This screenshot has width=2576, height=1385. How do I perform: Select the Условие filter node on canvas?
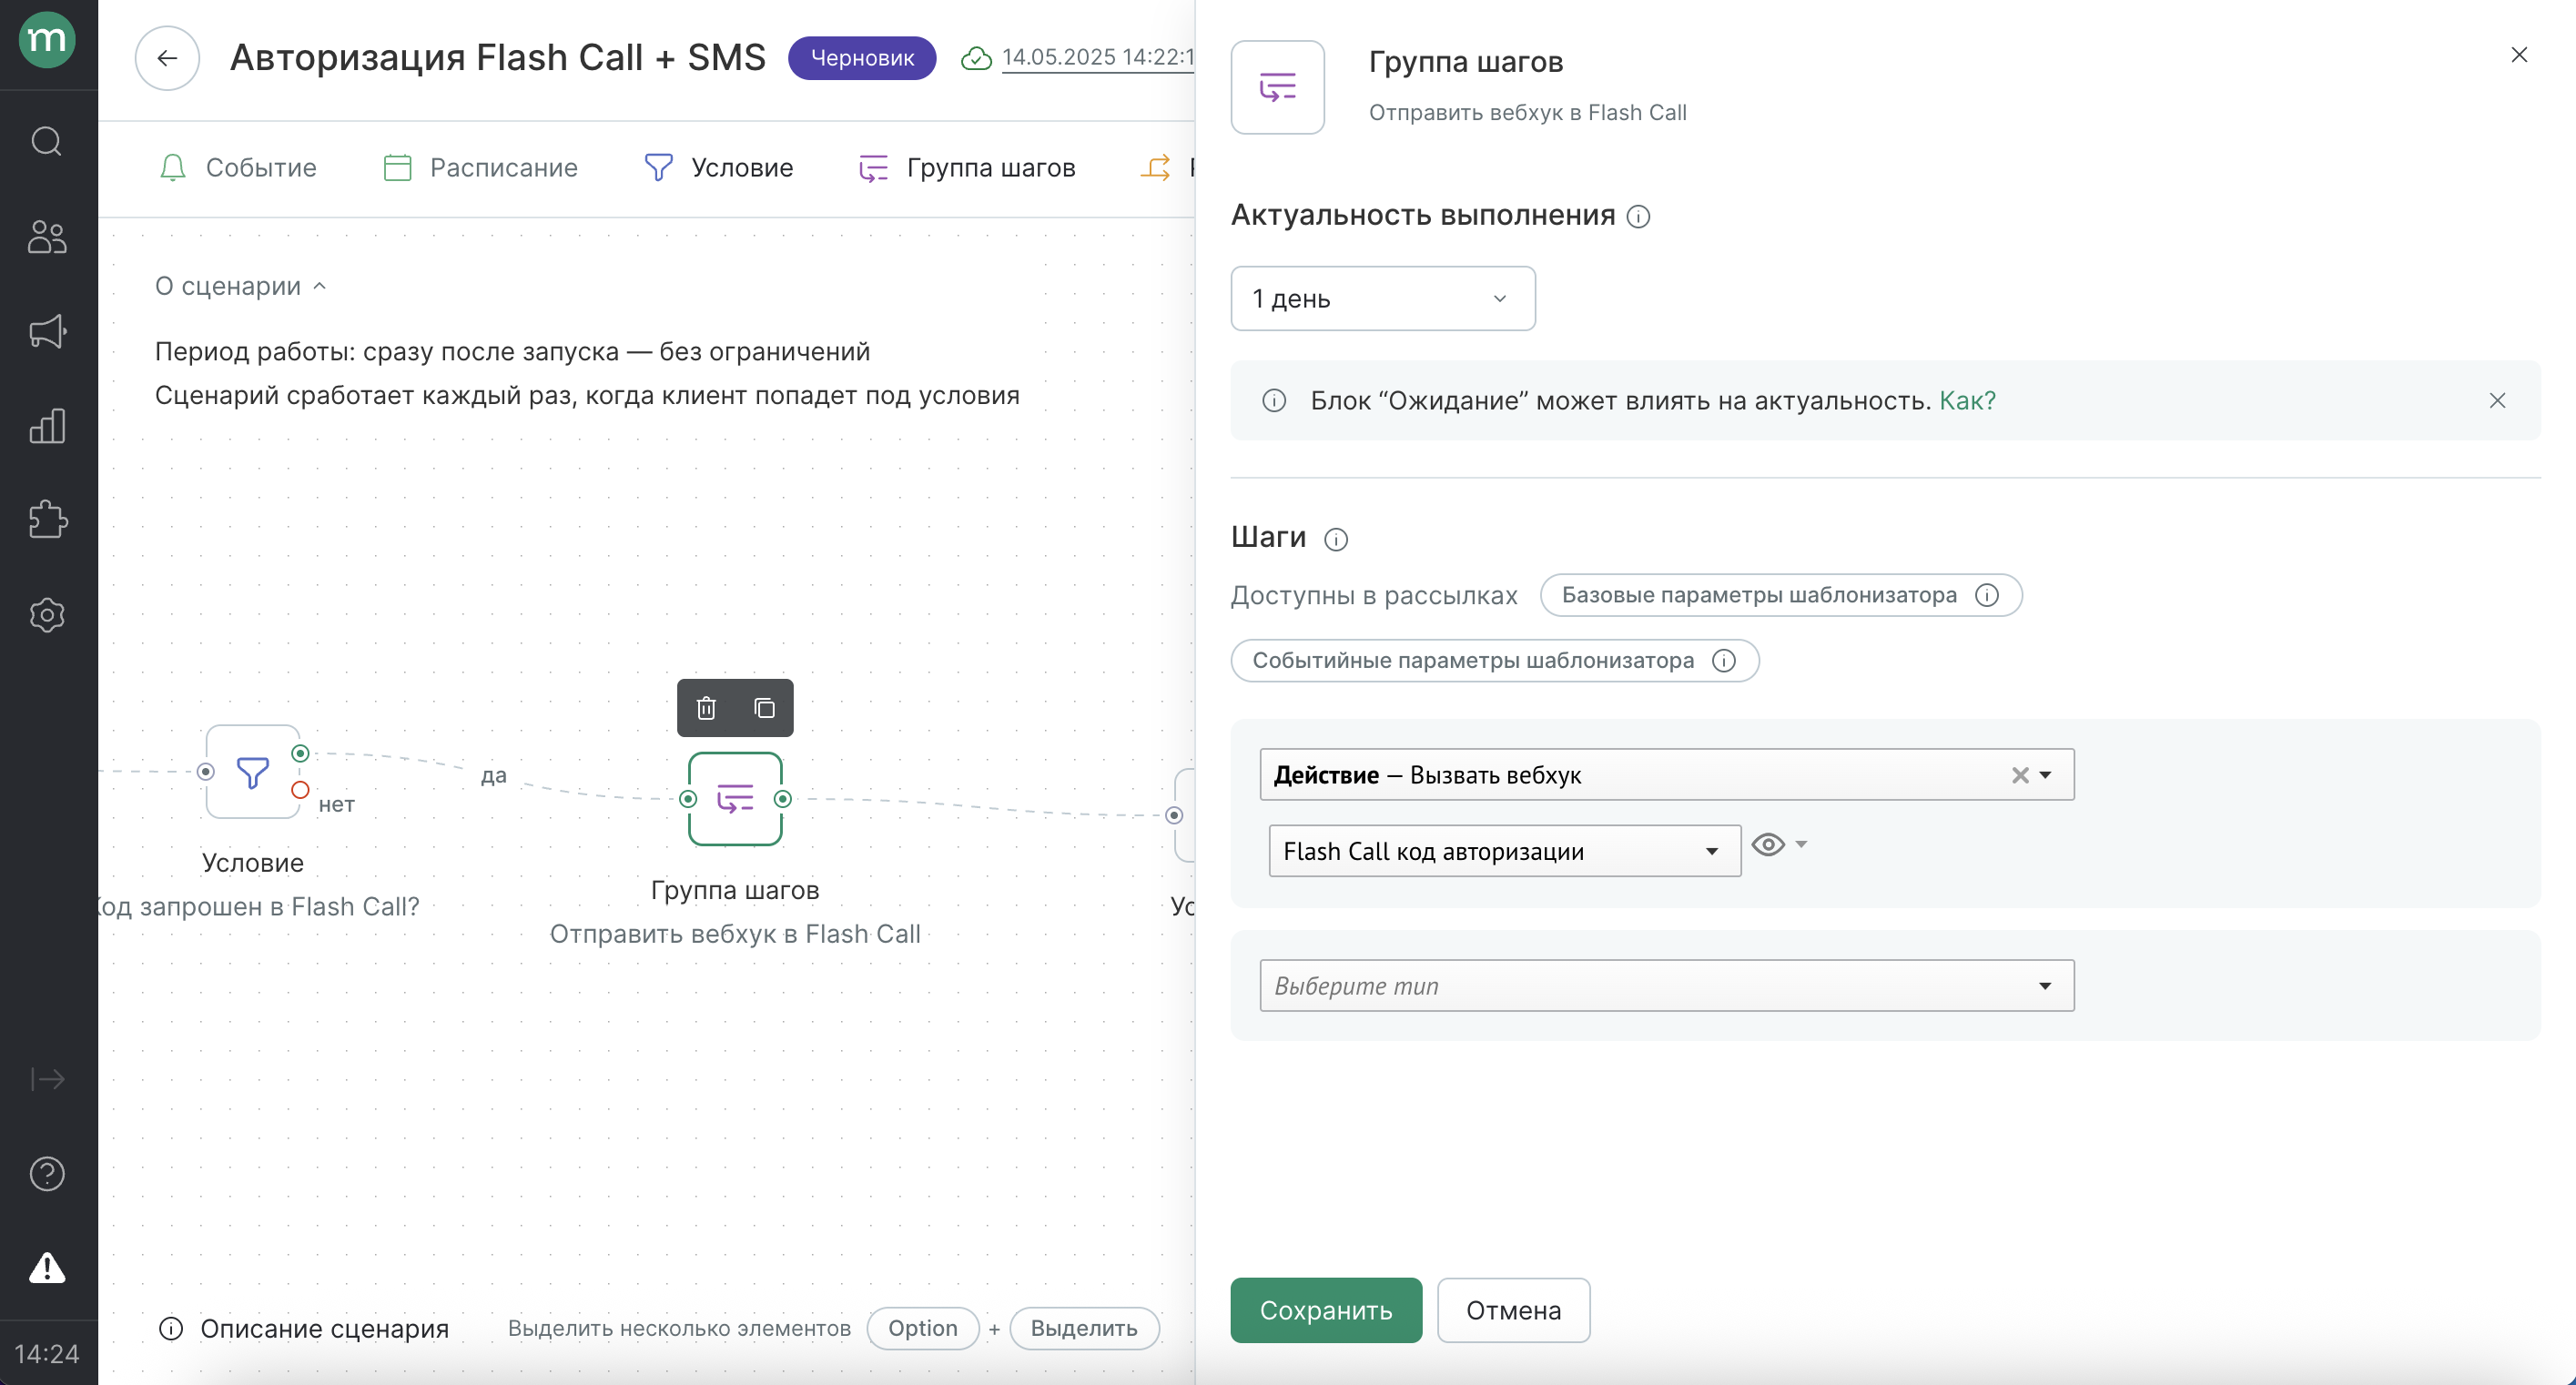coord(253,772)
